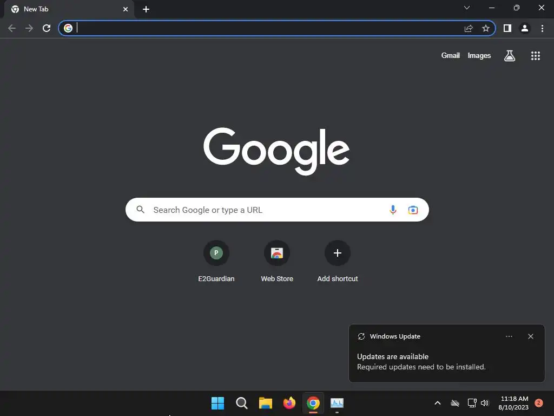Go back using the back arrow
554x416 pixels.
(12, 28)
